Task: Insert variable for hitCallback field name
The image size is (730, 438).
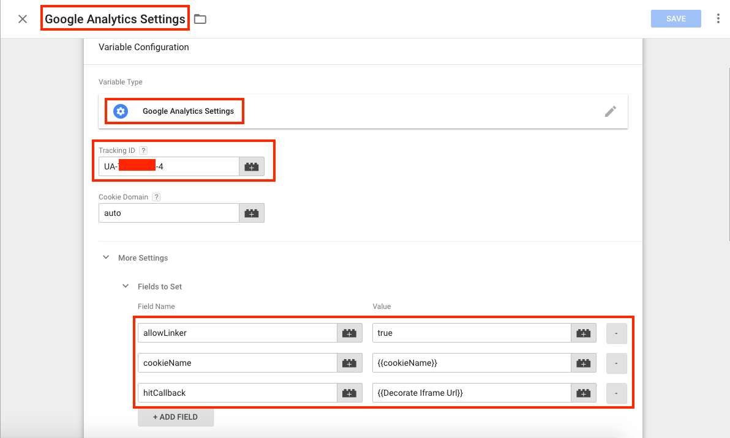Action: tap(349, 393)
